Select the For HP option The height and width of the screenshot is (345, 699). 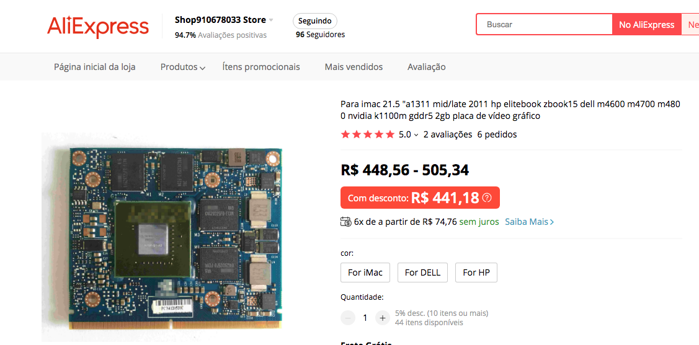coord(476,273)
